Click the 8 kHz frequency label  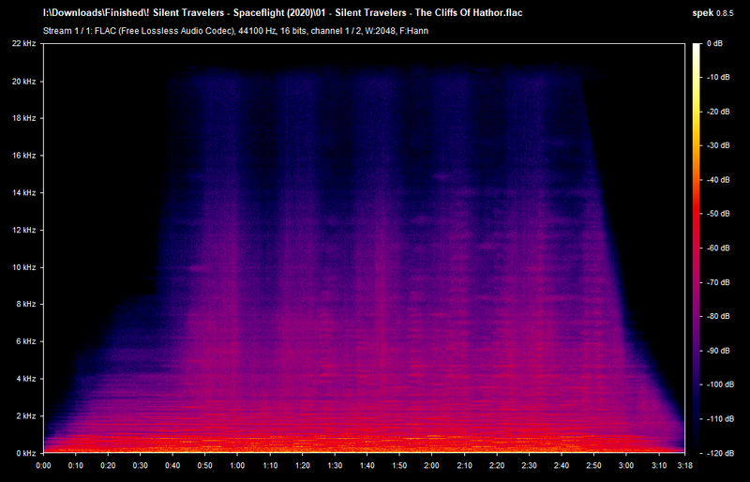tap(26, 304)
